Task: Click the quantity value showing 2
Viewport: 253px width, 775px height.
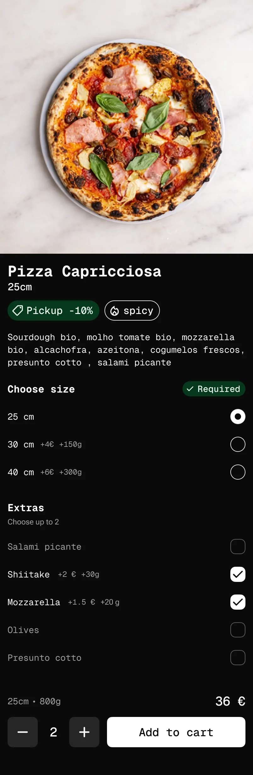Action: click(x=53, y=732)
